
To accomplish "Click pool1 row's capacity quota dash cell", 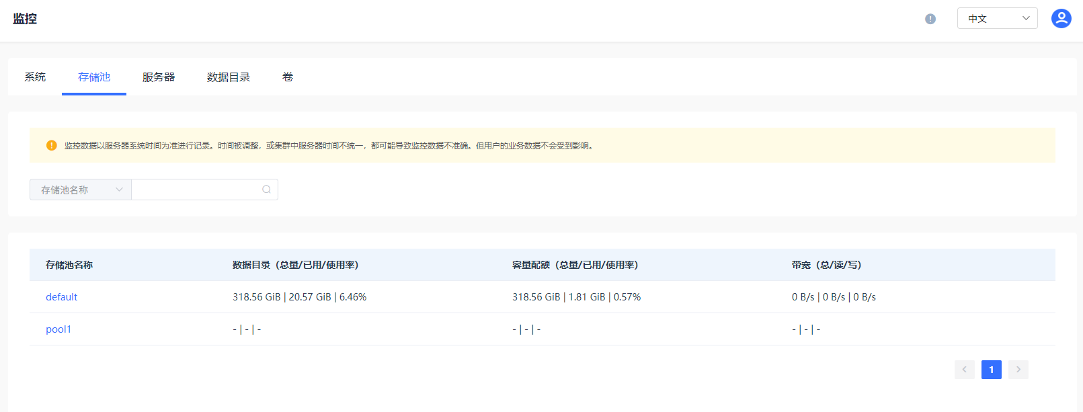I will pyautogui.click(x=526, y=329).
